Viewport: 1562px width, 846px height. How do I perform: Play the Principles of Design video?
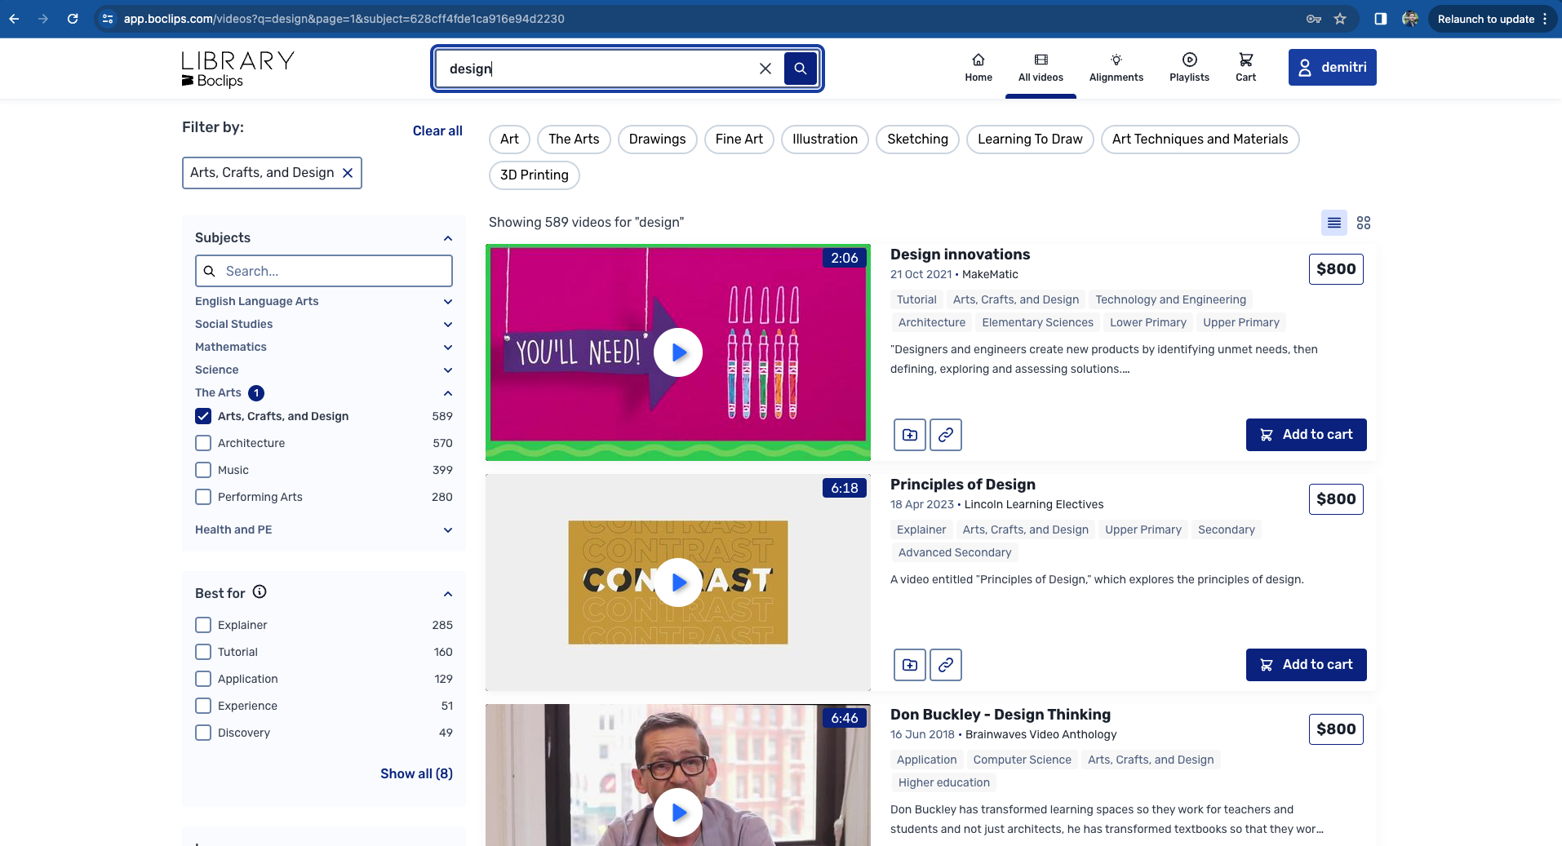pos(678,582)
